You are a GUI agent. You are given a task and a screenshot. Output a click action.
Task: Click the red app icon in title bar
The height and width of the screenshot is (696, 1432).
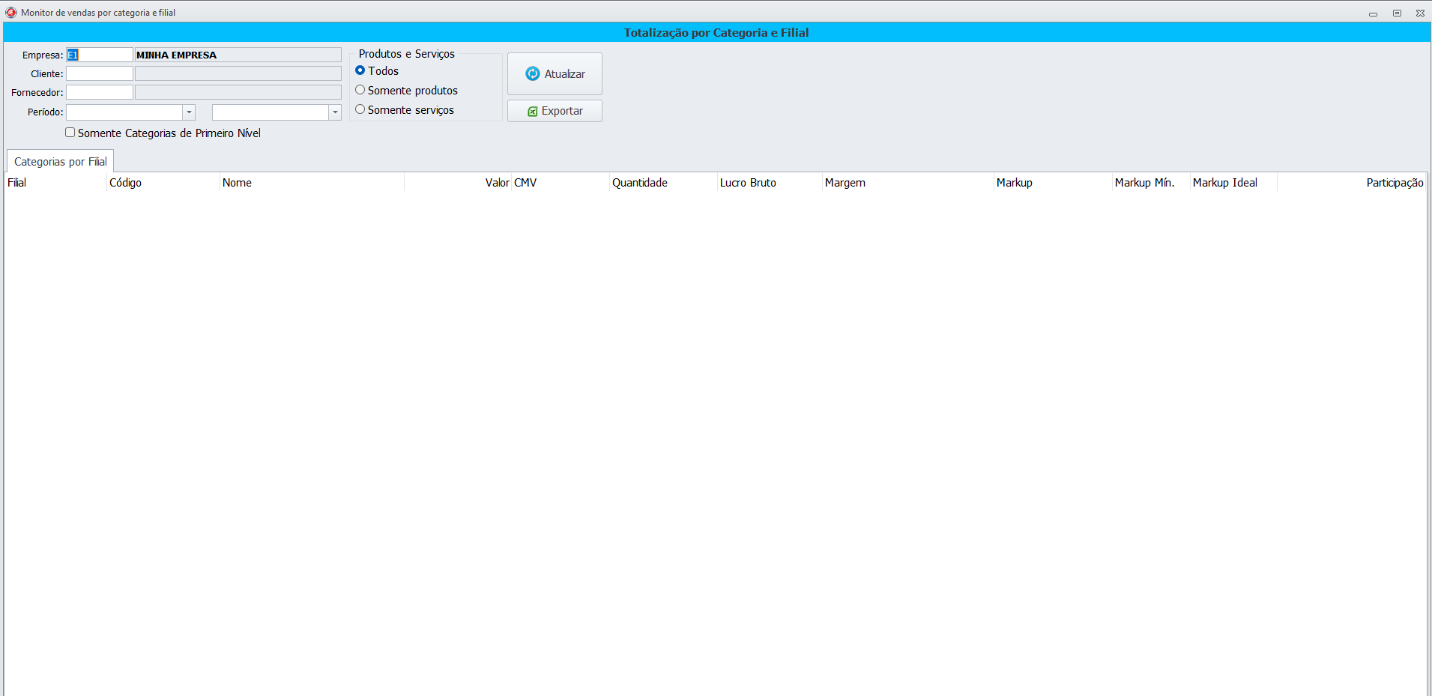pyautogui.click(x=10, y=12)
